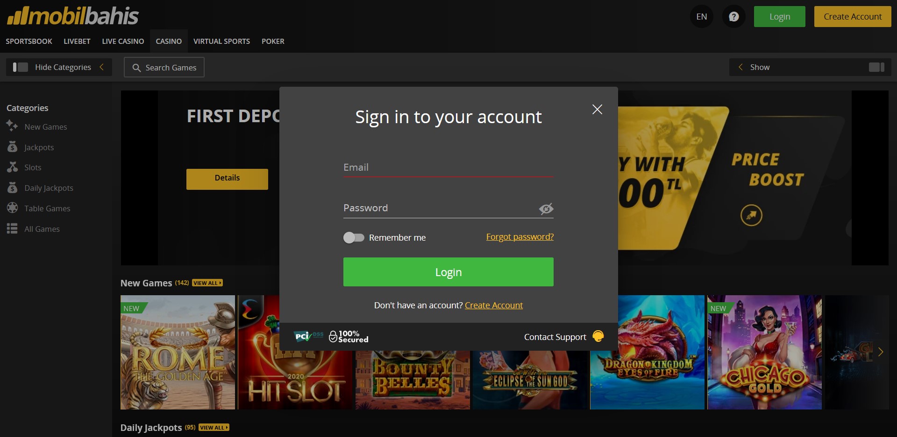Open the LIVEBET menu
This screenshot has width=897, height=437.
[x=77, y=41]
